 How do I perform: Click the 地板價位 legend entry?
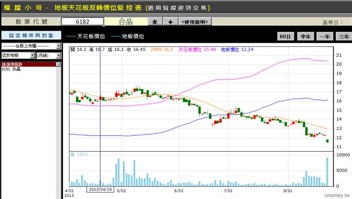128,36
